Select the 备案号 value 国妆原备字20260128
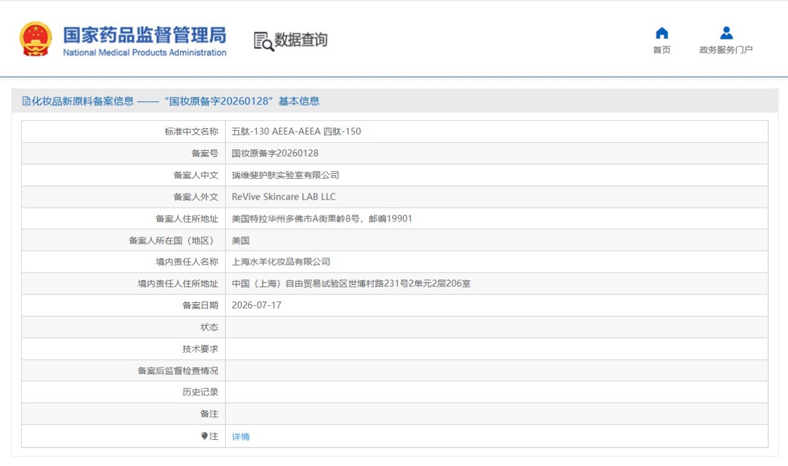 coord(275,153)
